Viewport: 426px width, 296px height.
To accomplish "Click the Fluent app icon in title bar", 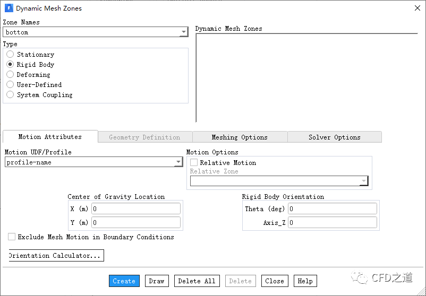I will point(8,8).
